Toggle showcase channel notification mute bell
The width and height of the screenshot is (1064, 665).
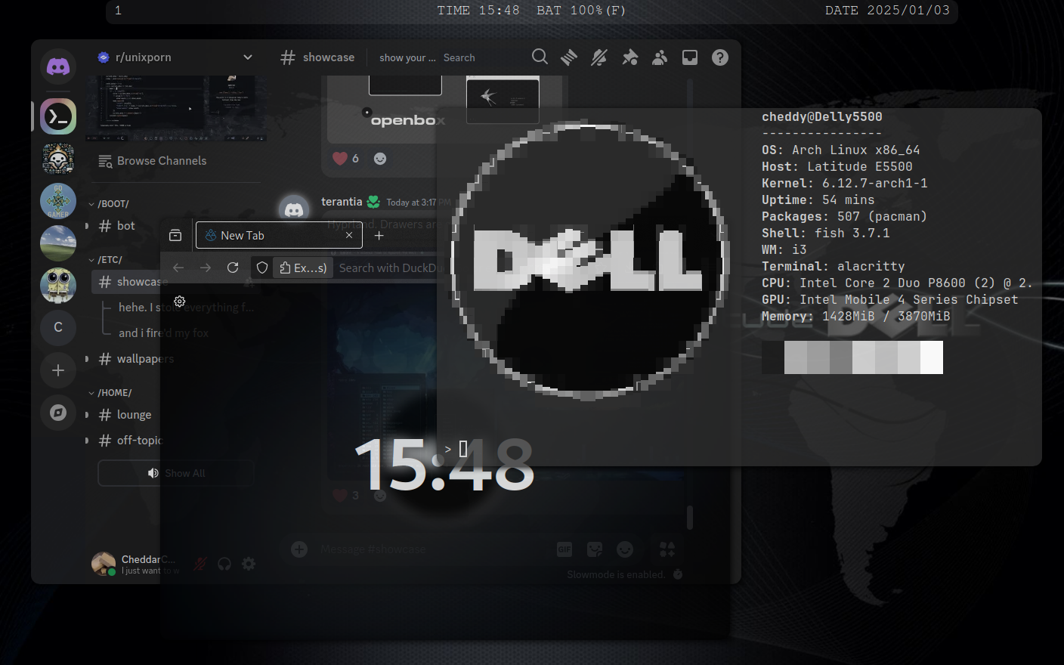[x=599, y=57]
